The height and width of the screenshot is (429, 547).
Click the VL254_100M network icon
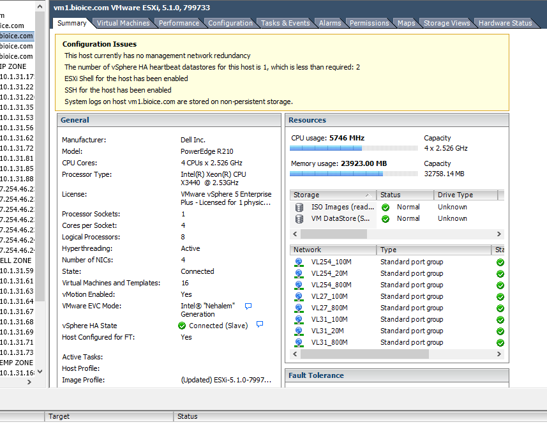[299, 262]
